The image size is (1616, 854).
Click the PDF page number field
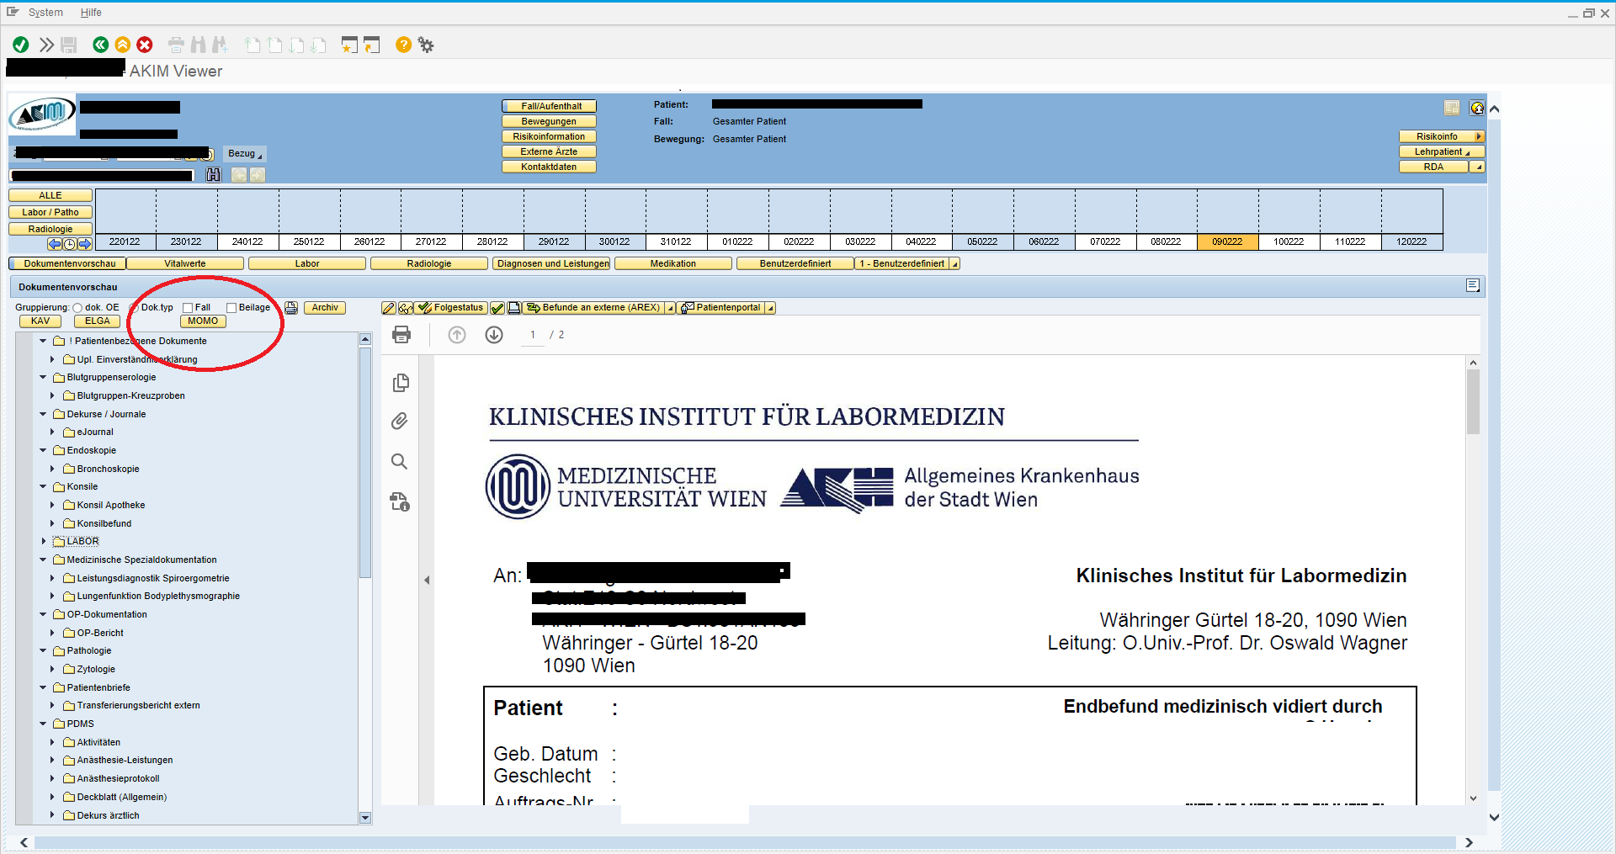pyautogui.click(x=532, y=335)
